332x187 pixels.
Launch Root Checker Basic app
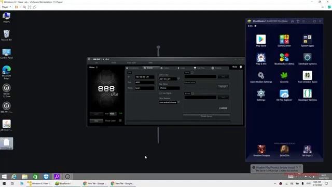[308, 77]
